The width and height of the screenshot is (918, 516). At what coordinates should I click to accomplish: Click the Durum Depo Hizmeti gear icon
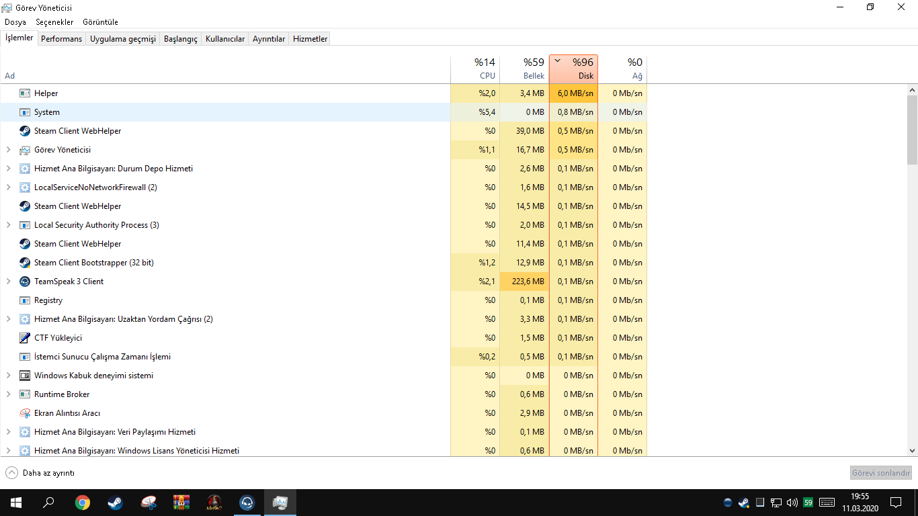pos(25,169)
